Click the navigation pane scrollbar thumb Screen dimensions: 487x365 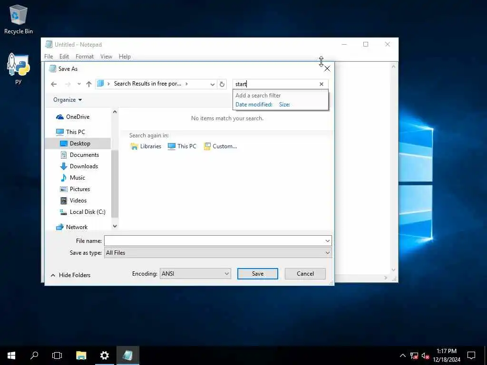(115, 183)
